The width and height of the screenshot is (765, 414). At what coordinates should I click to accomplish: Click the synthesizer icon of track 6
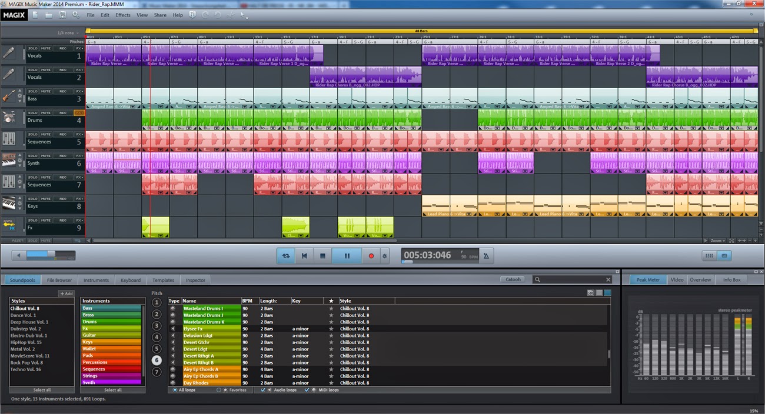coord(8,161)
